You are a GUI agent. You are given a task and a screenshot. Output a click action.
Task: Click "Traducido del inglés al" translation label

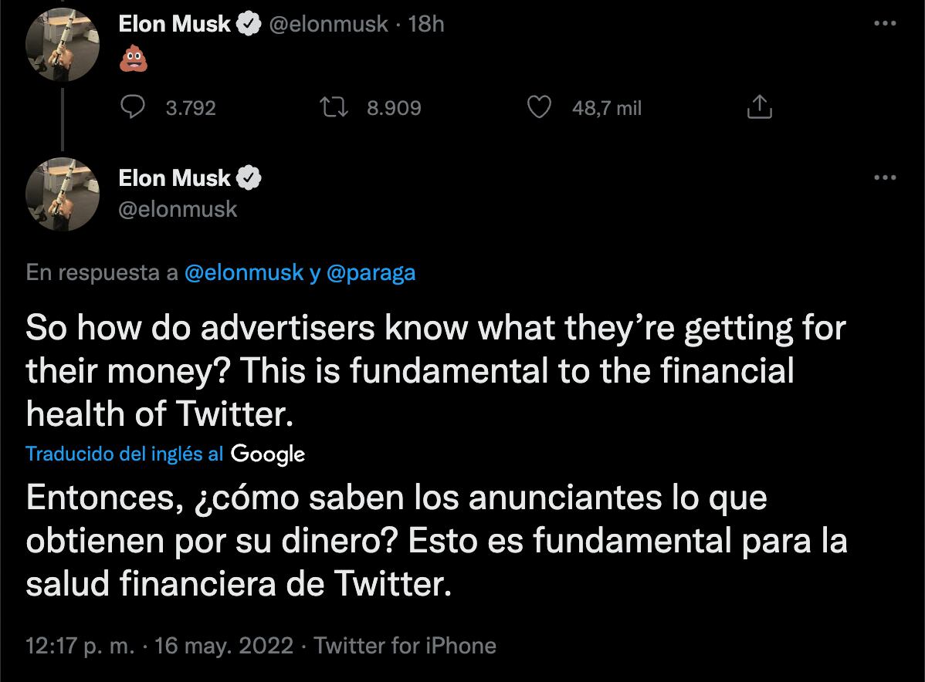tap(124, 454)
